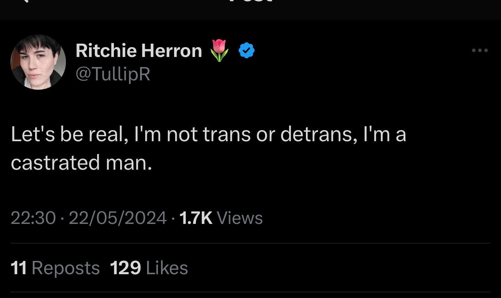
Task: Click the 129 likes count number
Action: tap(126, 268)
